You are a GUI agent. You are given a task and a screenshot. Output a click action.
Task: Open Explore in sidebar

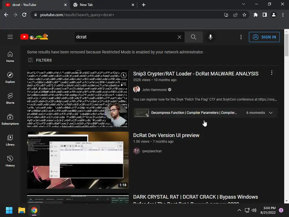click(10, 78)
